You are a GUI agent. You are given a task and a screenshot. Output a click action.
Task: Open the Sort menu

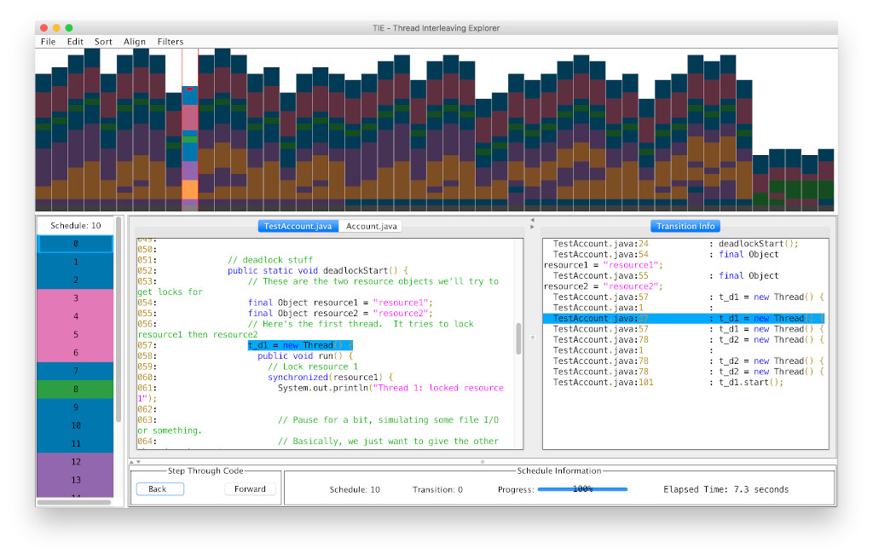click(x=103, y=41)
